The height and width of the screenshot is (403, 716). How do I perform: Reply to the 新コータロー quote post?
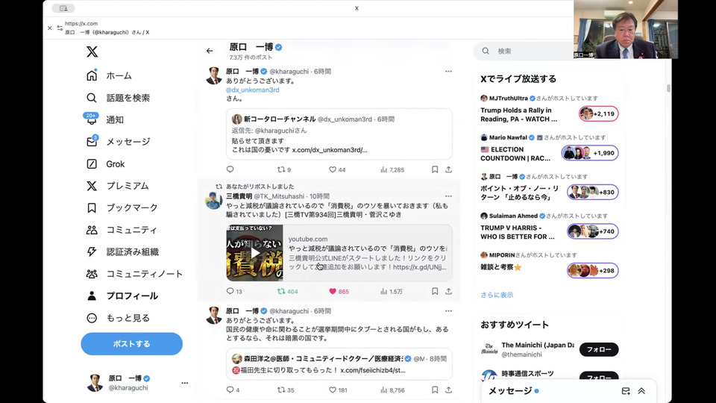(x=230, y=169)
